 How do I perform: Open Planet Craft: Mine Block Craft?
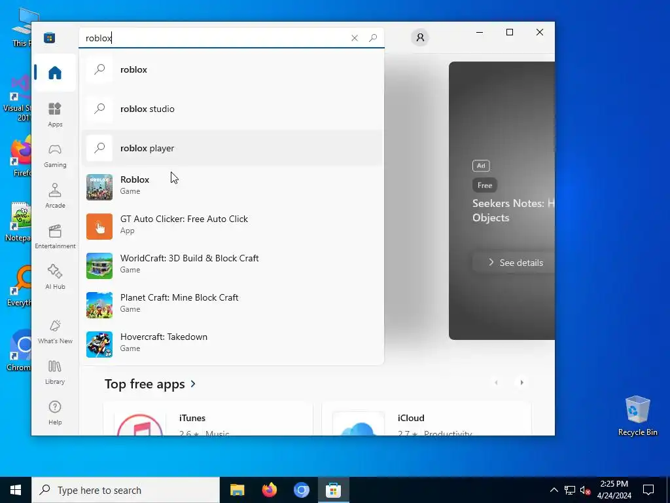click(x=232, y=305)
